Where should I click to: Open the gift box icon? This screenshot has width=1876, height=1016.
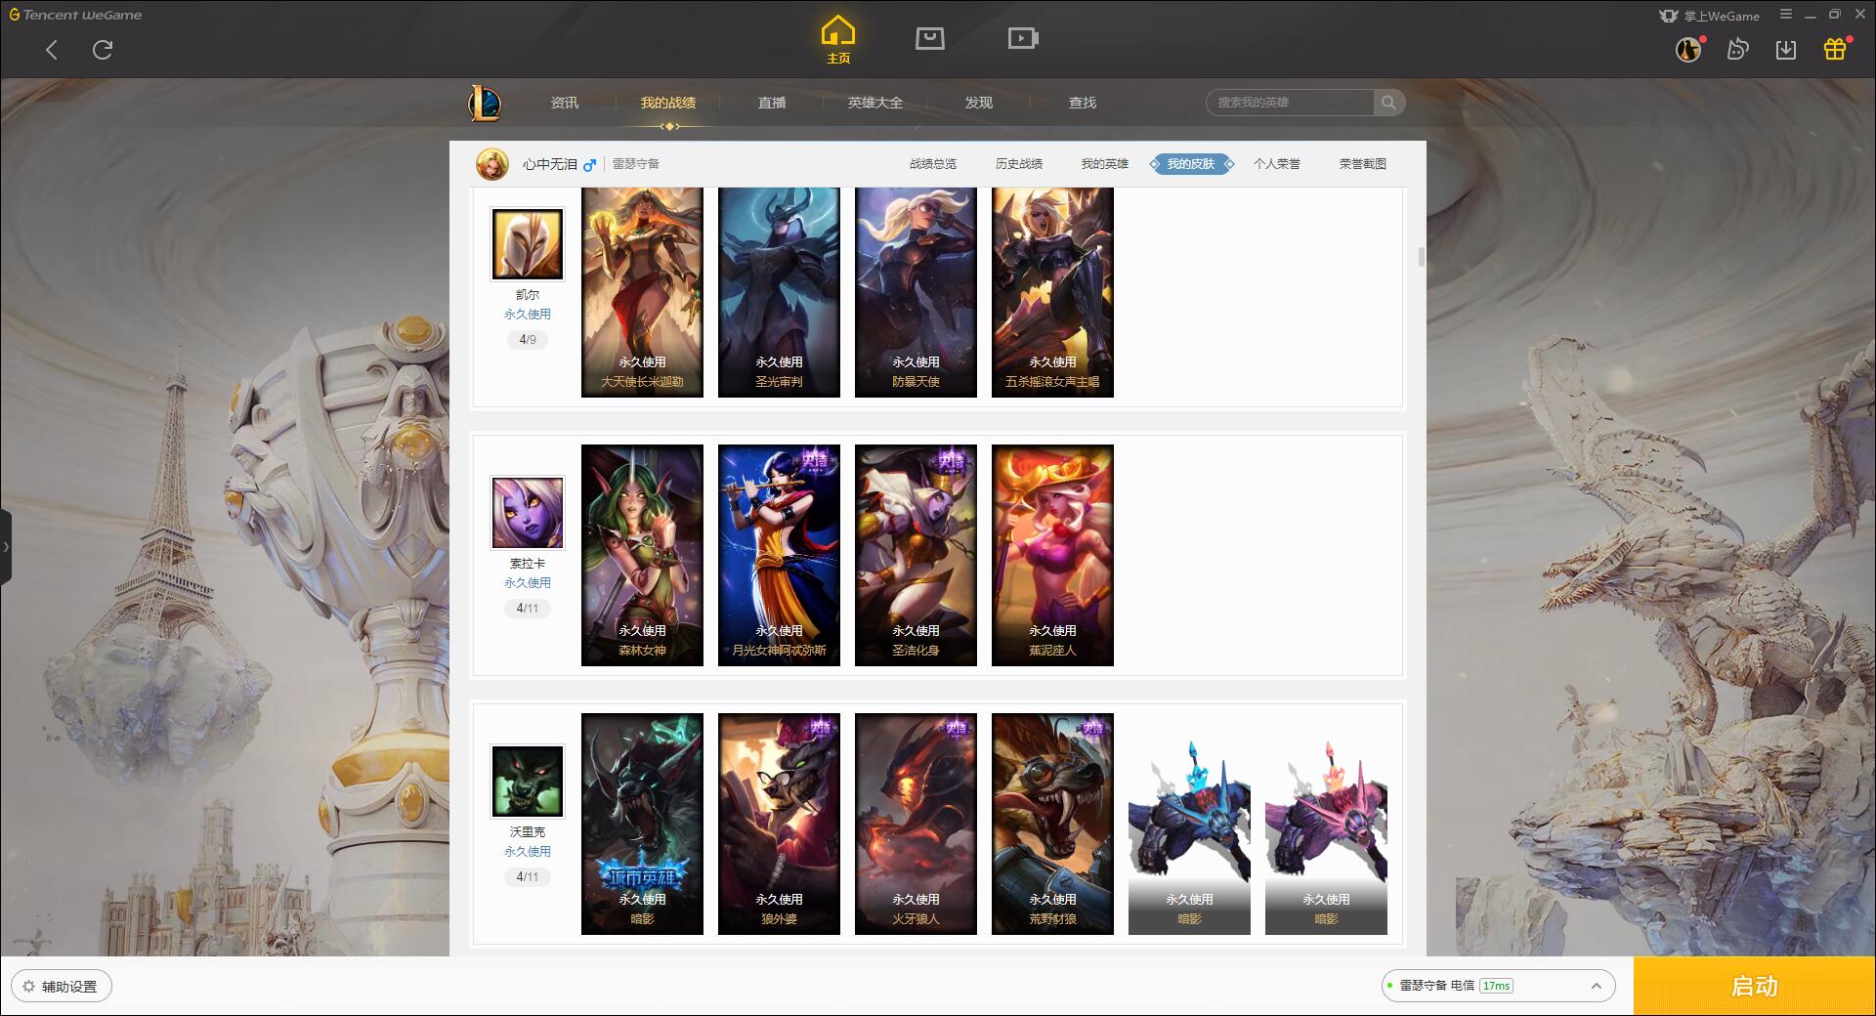pos(1835,49)
